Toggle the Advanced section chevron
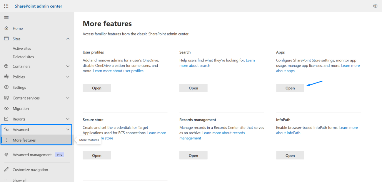382x182 pixels. click(68, 130)
